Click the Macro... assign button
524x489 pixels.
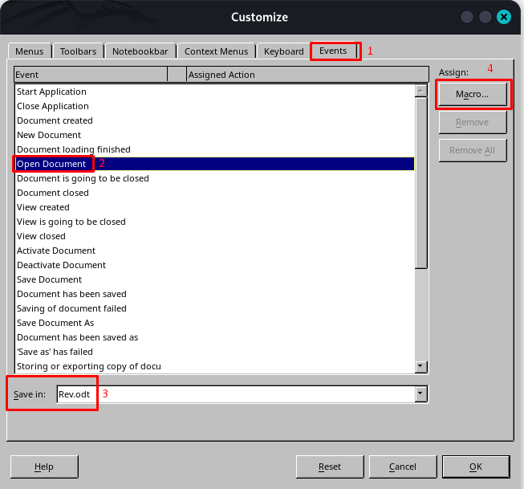point(473,95)
